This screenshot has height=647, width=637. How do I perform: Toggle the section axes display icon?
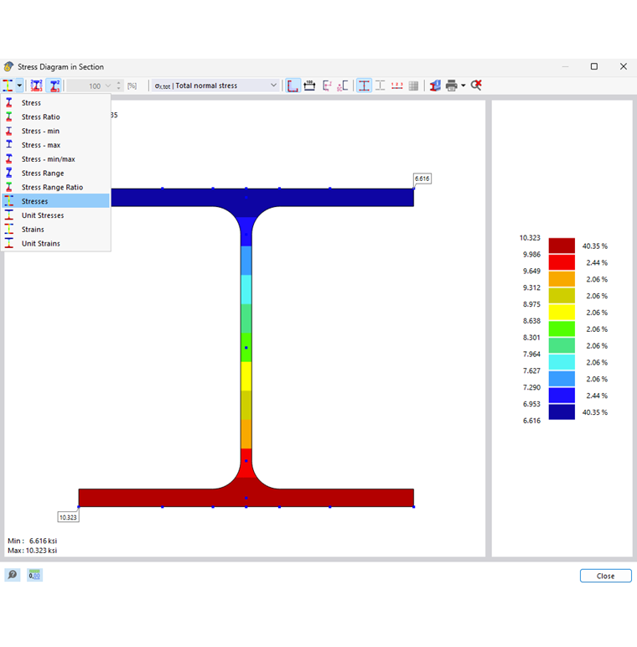click(293, 85)
